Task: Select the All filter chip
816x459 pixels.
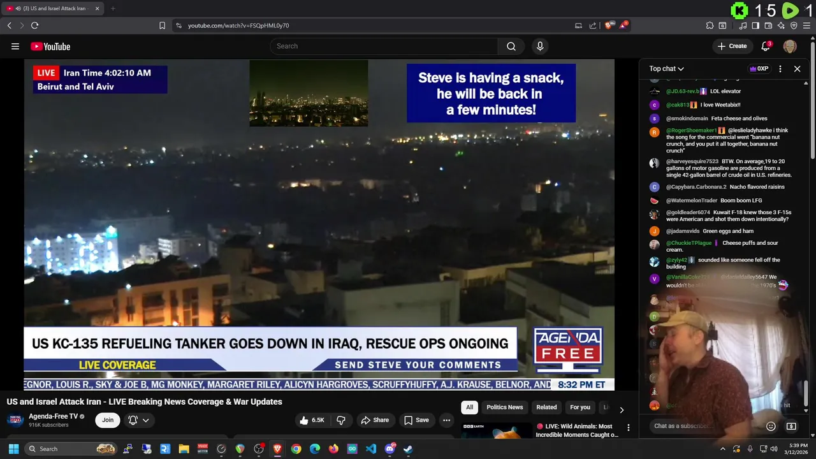Action: pyautogui.click(x=469, y=407)
